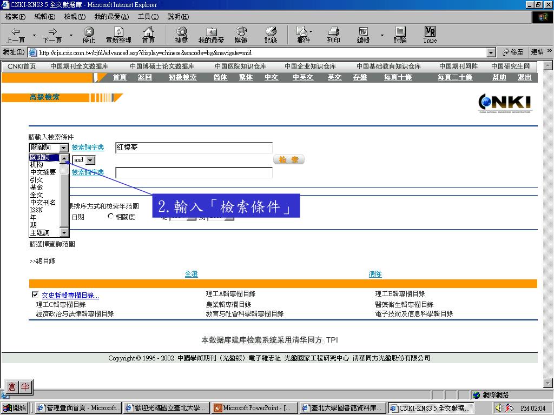Expand the address bar URL dropdown
Image resolution: width=554 pixels, height=415 pixels.
point(491,53)
